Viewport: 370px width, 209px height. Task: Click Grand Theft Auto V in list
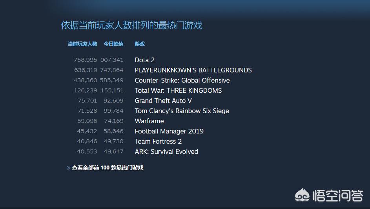[163, 101]
